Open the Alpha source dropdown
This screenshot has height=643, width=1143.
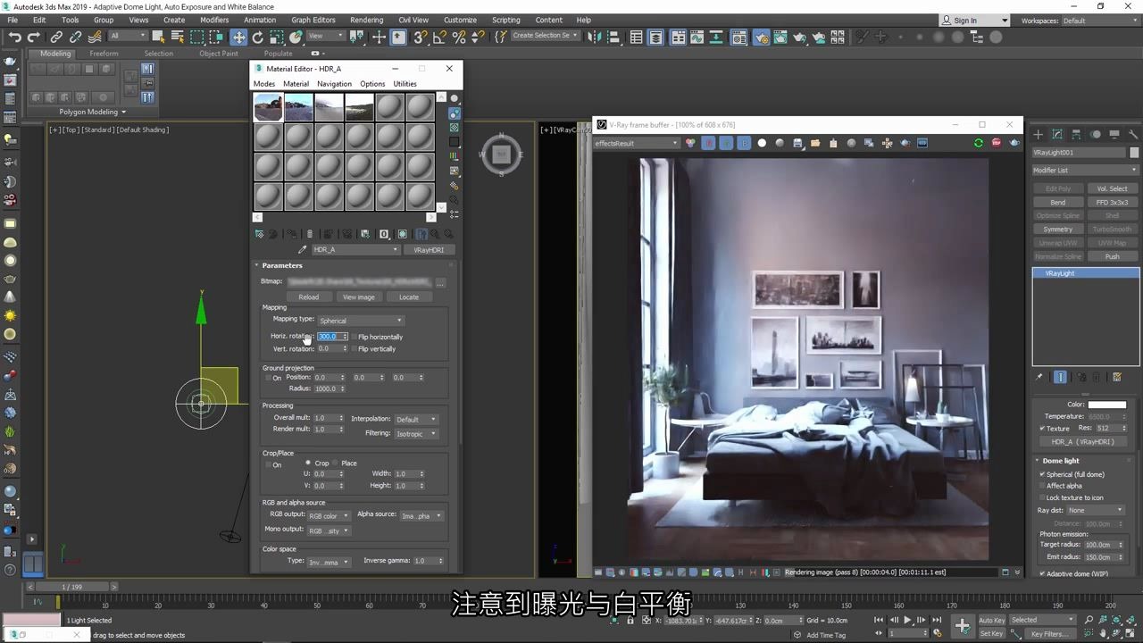pyautogui.click(x=421, y=515)
